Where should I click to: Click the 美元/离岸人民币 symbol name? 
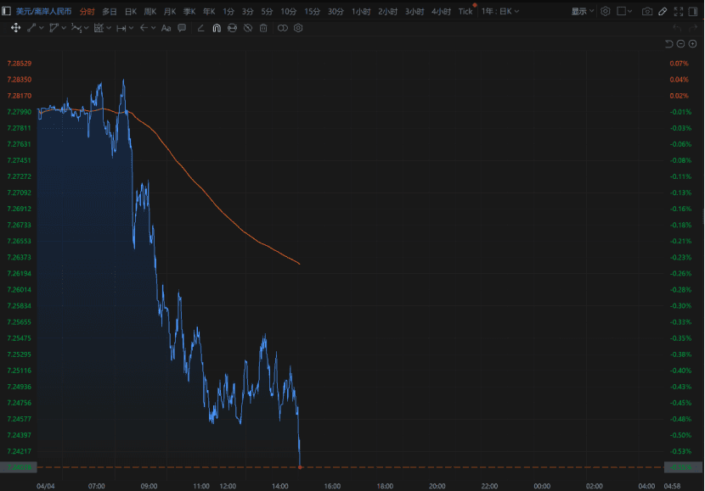click(43, 11)
